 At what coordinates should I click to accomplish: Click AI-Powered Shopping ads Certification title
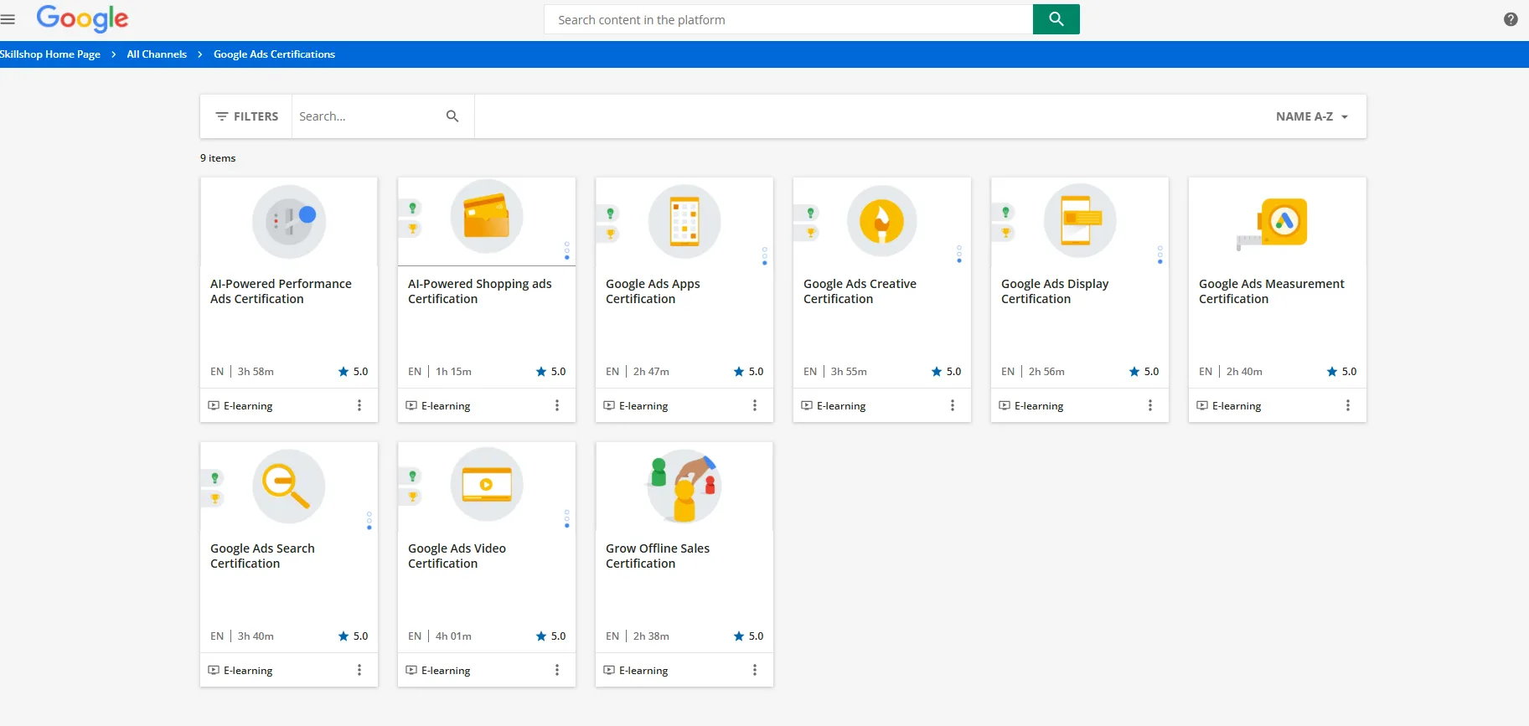coord(480,291)
